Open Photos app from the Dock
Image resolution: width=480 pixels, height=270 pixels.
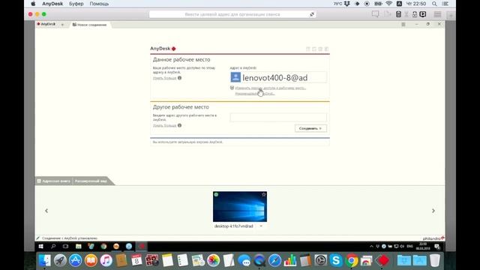click(x=213, y=260)
